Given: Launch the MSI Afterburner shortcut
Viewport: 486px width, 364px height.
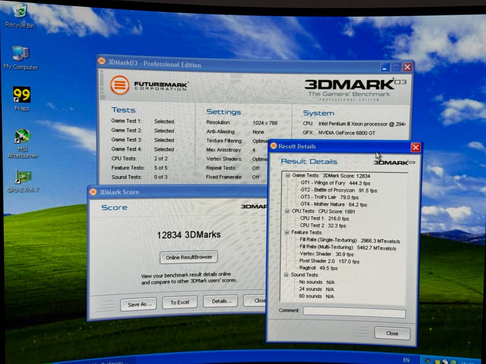Looking at the screenshot, I should click(x=22, y=144).
